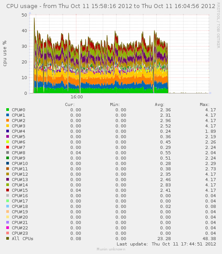Click the All CPUs olive legend swatch
222x254 pixels.
(x=8, y=238)
